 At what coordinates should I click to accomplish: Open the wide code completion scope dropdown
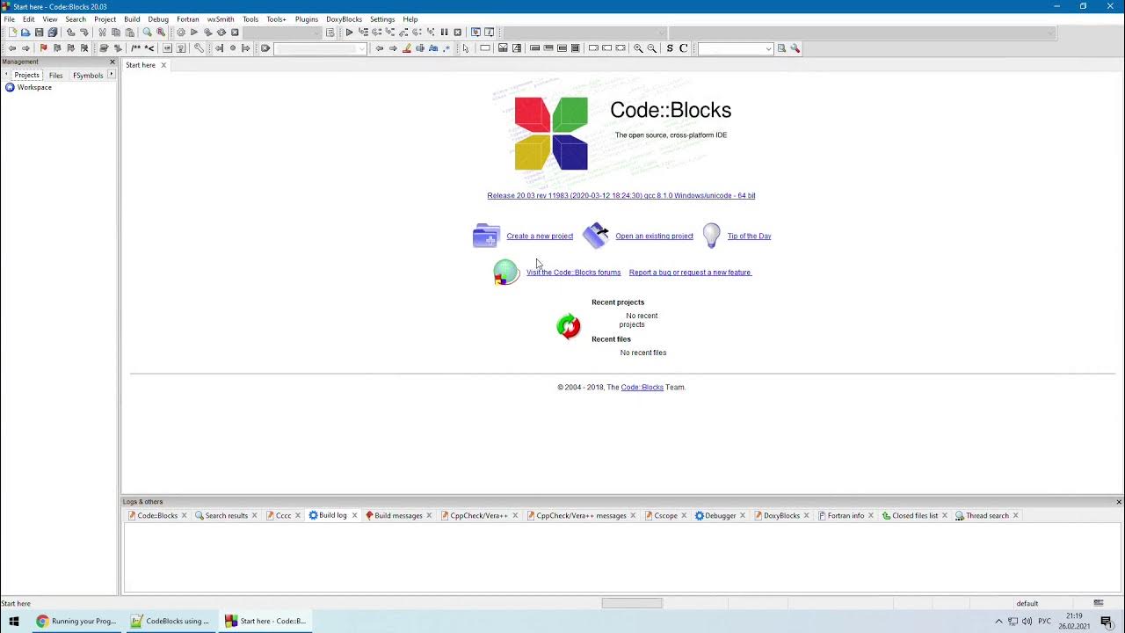pyautogui.click(x=861, y=33)
